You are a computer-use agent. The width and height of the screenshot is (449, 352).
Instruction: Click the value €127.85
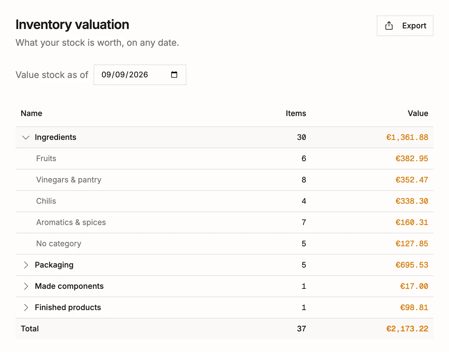pyautogui.click(x=412, y=244)
